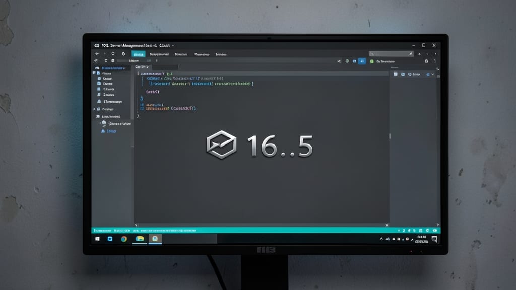Screen dimensions: 516x290
Task: Click the document icon left of the address field
Action: (x=113, y=61)
